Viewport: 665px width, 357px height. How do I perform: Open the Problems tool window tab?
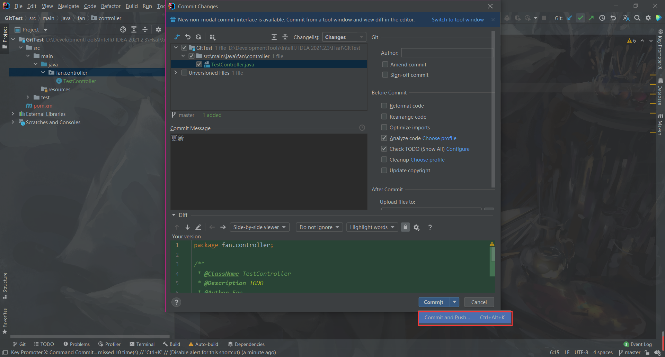tap(77, 344)
